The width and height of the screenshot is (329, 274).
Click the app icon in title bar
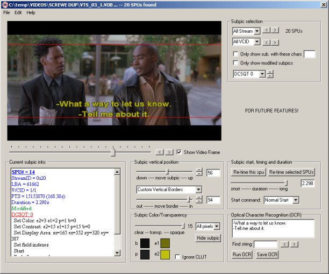[5, 5]
